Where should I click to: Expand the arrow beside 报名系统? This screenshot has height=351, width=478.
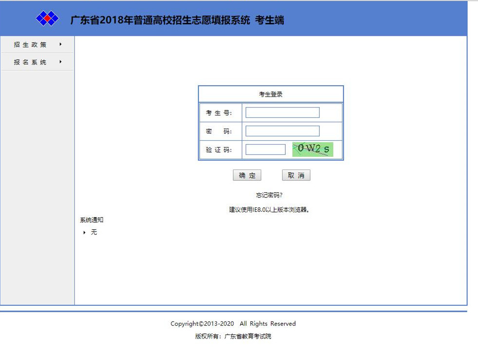pyautogui.click(x=60, y=62)
